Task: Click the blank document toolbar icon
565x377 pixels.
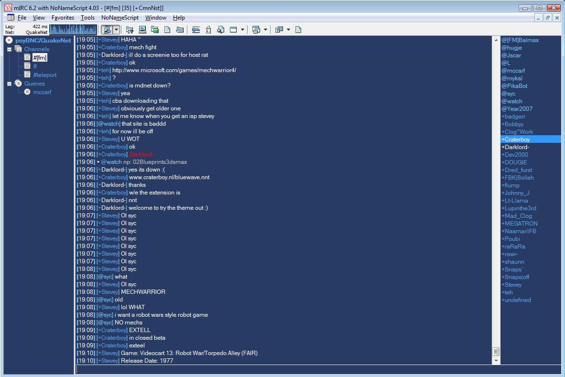Action: tap(167, 30)
